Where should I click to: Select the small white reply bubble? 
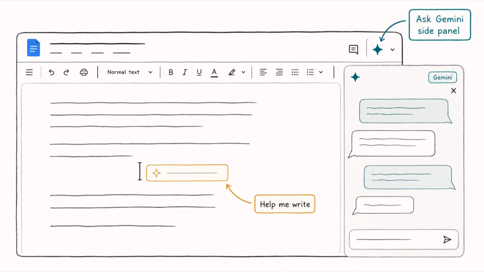[x=383, y=205]
